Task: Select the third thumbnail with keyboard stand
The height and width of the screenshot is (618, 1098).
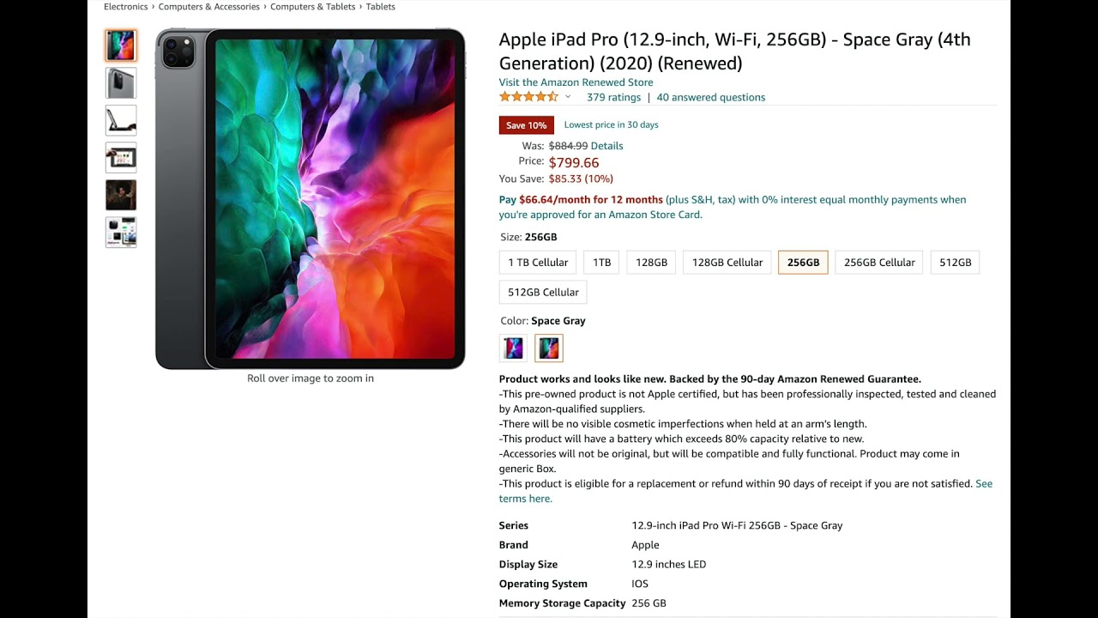Action: [x=121, y=120]
